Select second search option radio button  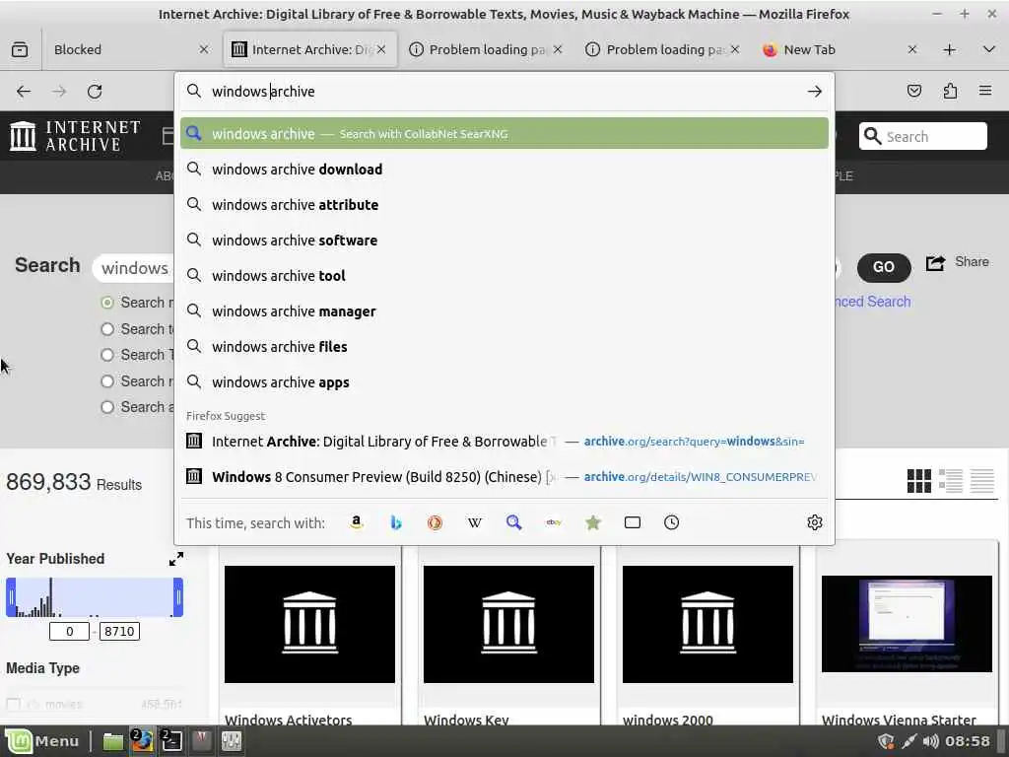(107, 329)
